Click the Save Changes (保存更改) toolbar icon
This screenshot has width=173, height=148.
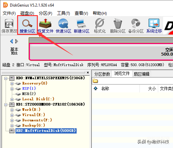(x=9, y=26)
